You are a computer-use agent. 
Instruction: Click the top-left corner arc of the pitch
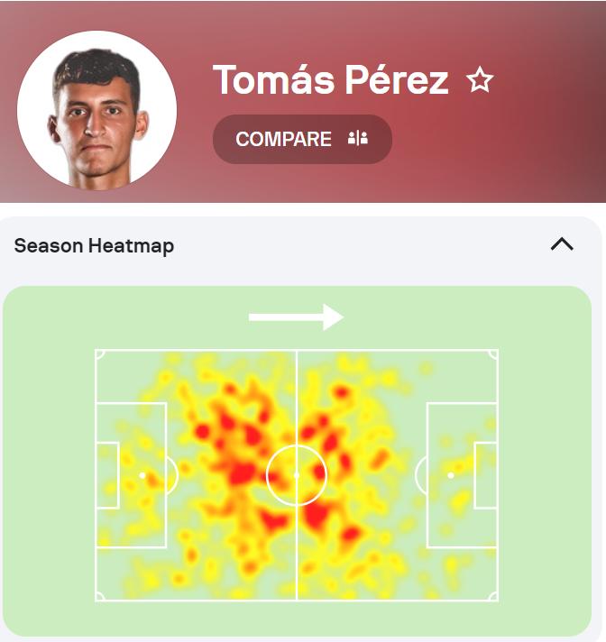[99, 354]
